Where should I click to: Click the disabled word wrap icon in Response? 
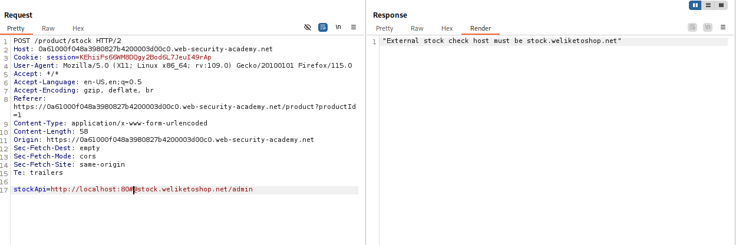[692, 27]
